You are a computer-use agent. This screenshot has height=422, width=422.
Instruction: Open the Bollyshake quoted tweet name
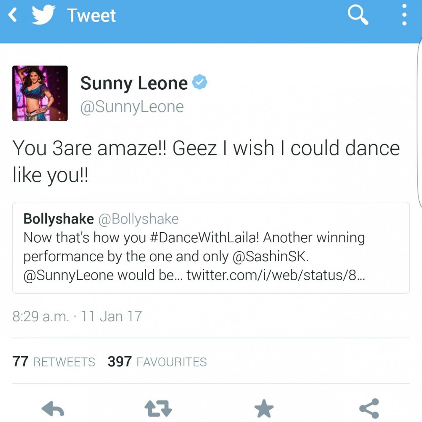click(59, 219)
